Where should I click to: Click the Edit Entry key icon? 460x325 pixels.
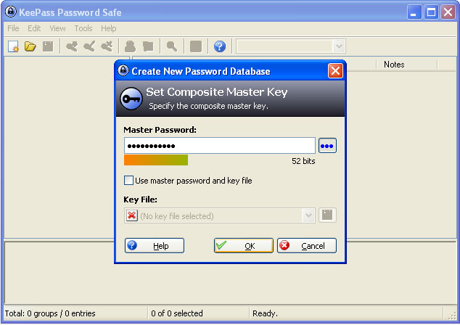click(89, 46)
